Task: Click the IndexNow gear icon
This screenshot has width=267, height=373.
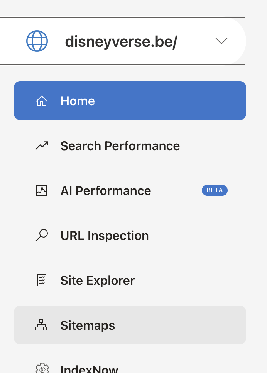Action: click(x=41, y=368)
